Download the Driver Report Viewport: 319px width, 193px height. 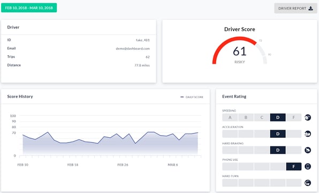(295, 9)
